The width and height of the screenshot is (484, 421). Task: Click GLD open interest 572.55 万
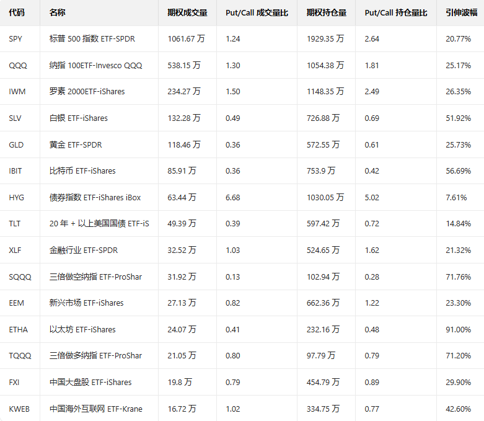coord(323,144)
